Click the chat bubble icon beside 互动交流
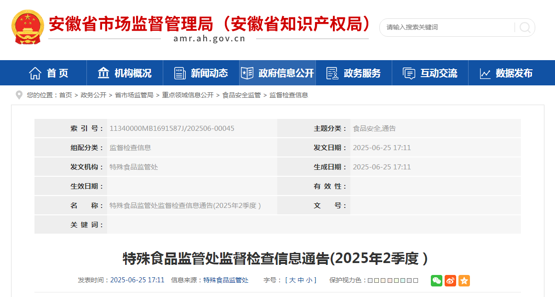 [x=409, y=73]
